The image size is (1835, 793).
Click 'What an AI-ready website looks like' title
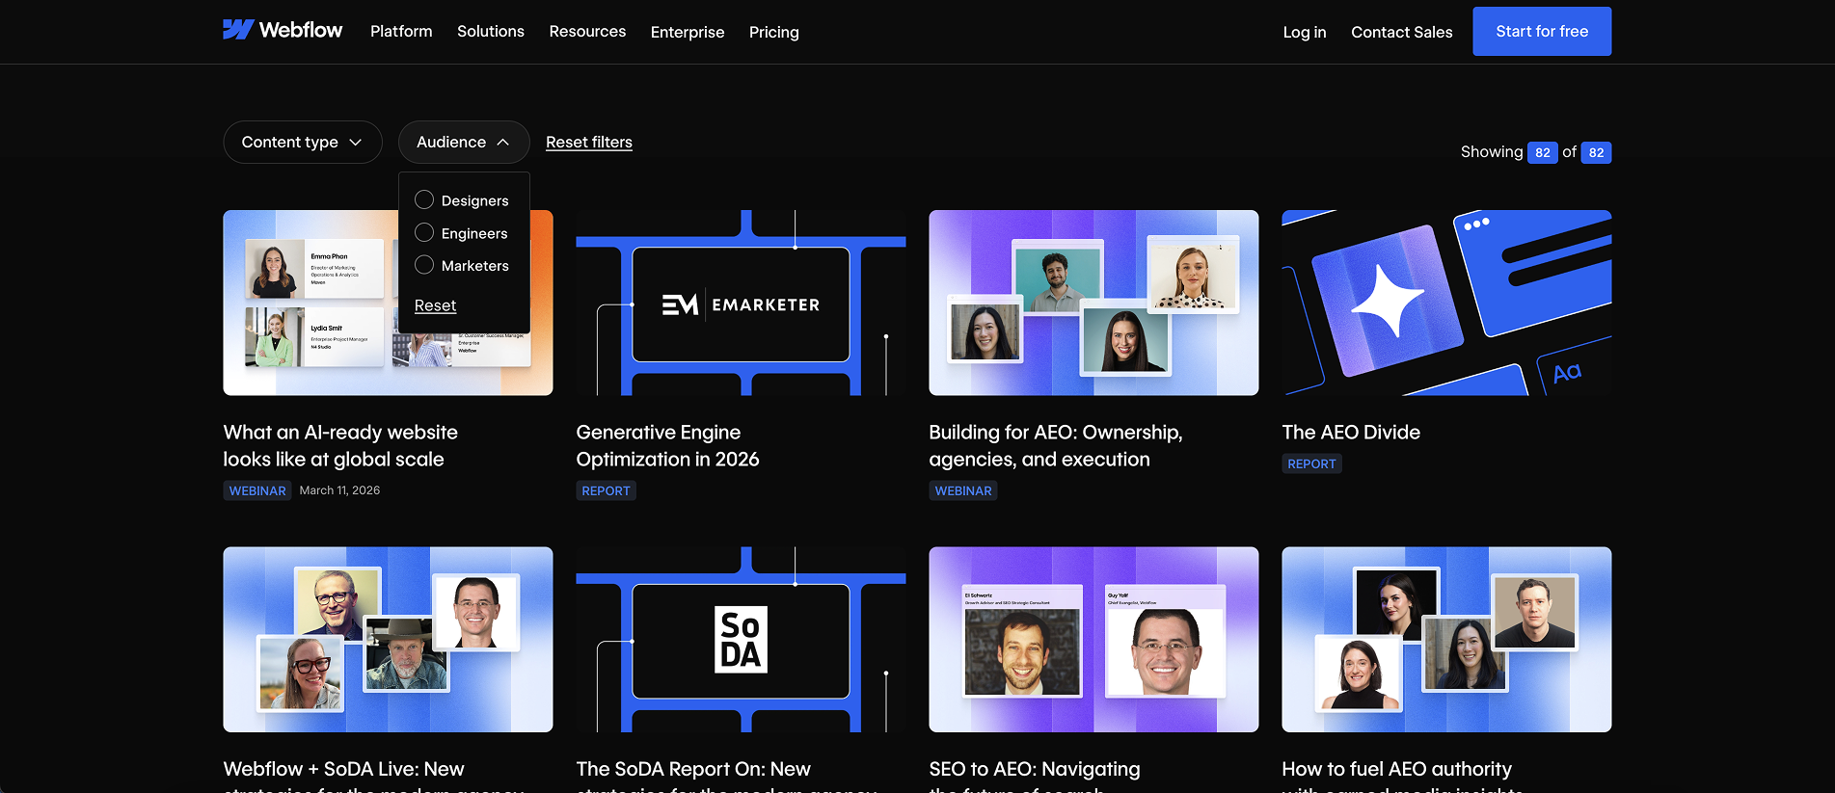tap(340, 445)
